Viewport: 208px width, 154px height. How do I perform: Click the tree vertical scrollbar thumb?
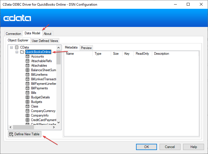(x=58, y=57)
